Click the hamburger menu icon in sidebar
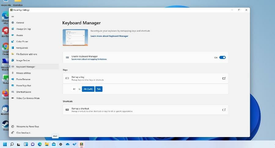The image size is (275, 148). 13,16
